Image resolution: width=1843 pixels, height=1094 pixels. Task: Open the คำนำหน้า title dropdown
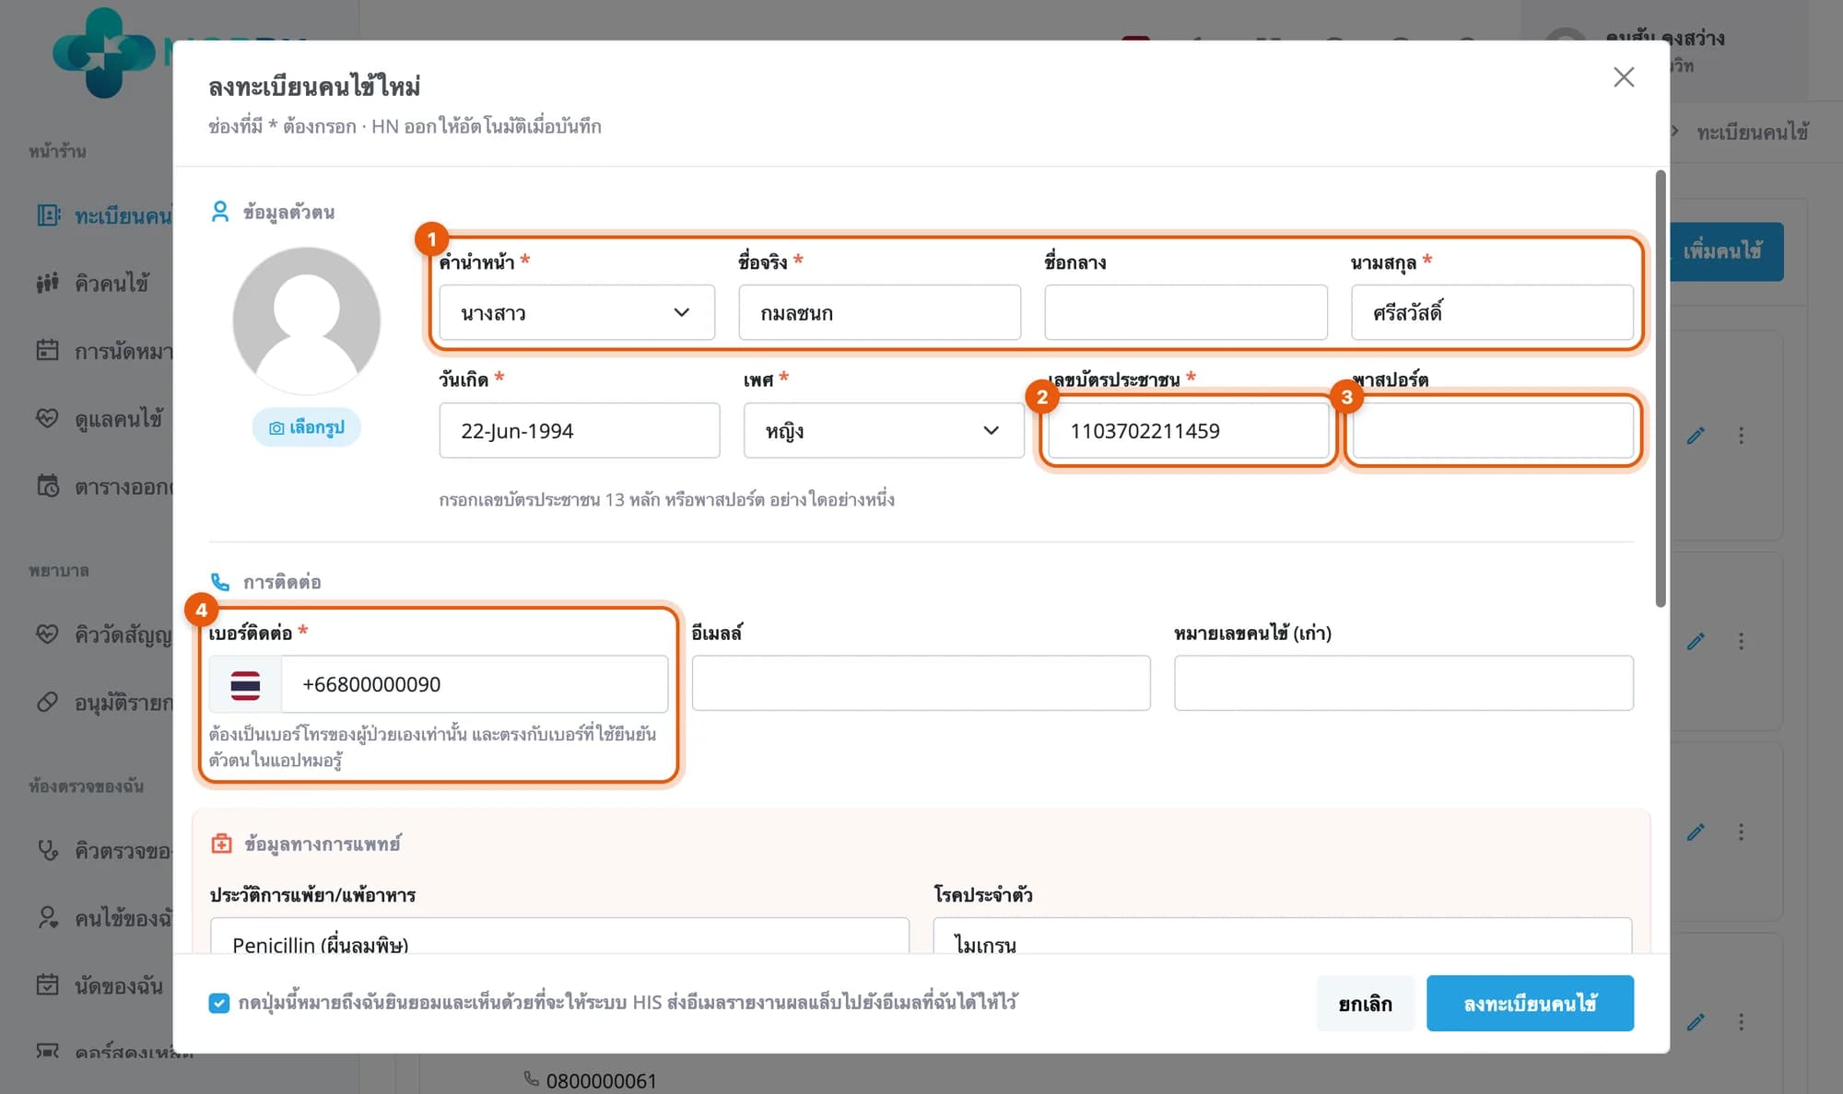pos(577,312)
